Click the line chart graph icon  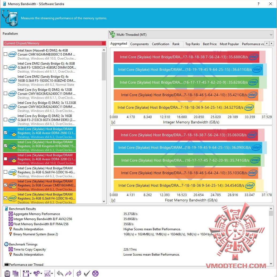pos(47,273)
